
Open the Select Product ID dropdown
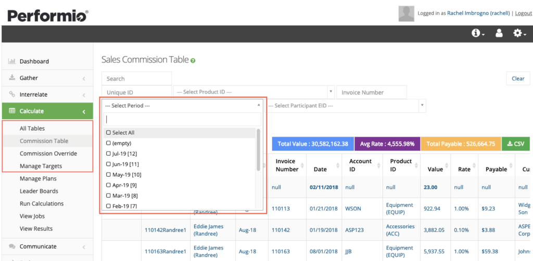[x=253, y=92]
